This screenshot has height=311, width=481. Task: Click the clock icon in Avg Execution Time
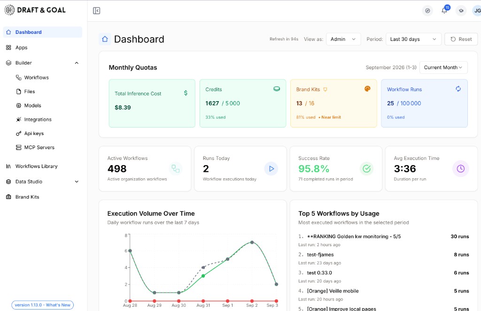pyautogui.click(x=461, y=168)
